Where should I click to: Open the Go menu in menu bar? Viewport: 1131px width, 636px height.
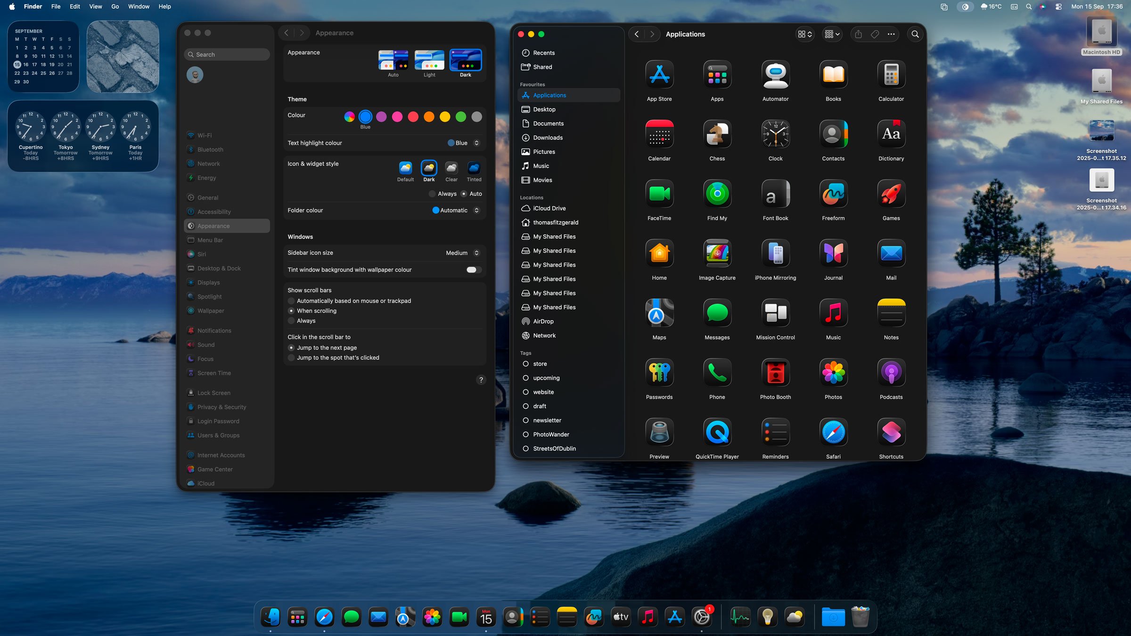coord(115,7)
